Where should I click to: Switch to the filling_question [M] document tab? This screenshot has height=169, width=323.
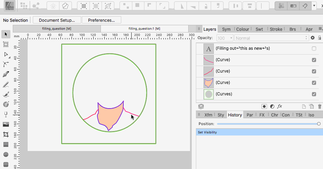pos(57,29)
